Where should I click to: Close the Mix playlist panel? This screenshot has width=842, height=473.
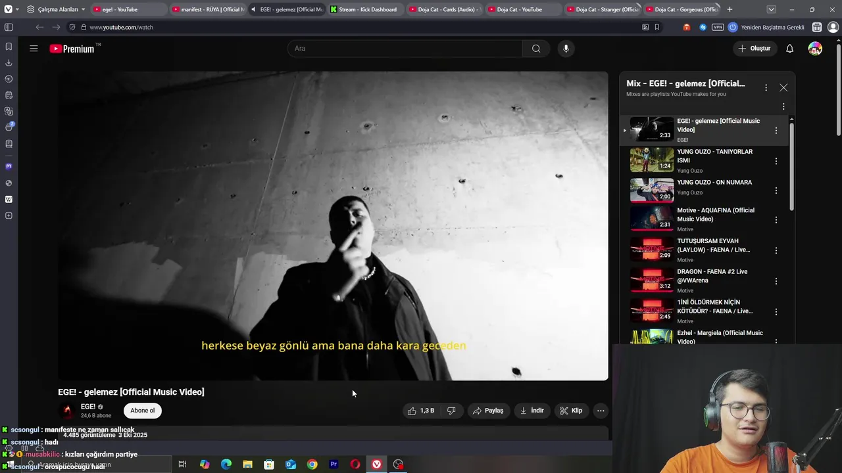783,87
